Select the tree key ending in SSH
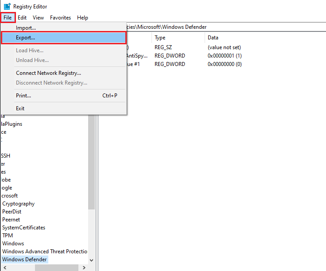Viewport: 326px width, 271px height. pos(6,156)
